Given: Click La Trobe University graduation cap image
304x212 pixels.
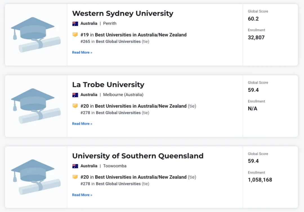Looking at the screenshot, I should (x=36, y=106).
